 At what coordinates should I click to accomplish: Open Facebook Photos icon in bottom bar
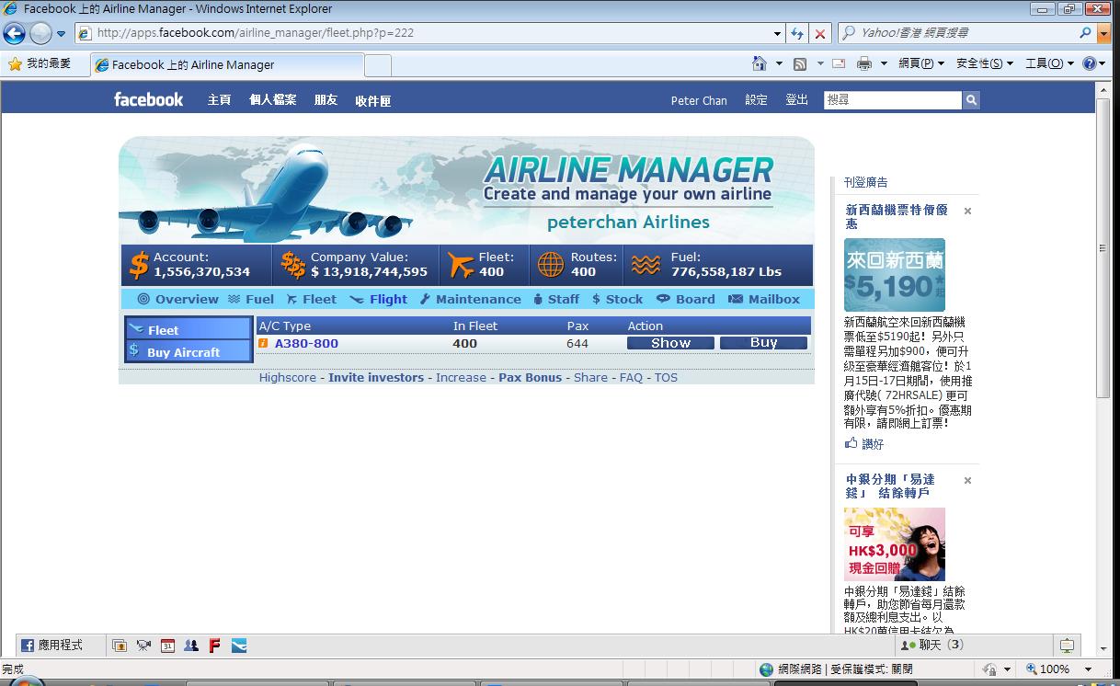120,646
